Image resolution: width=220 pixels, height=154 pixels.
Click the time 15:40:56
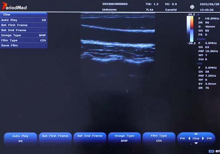click(x=207, y=10)
